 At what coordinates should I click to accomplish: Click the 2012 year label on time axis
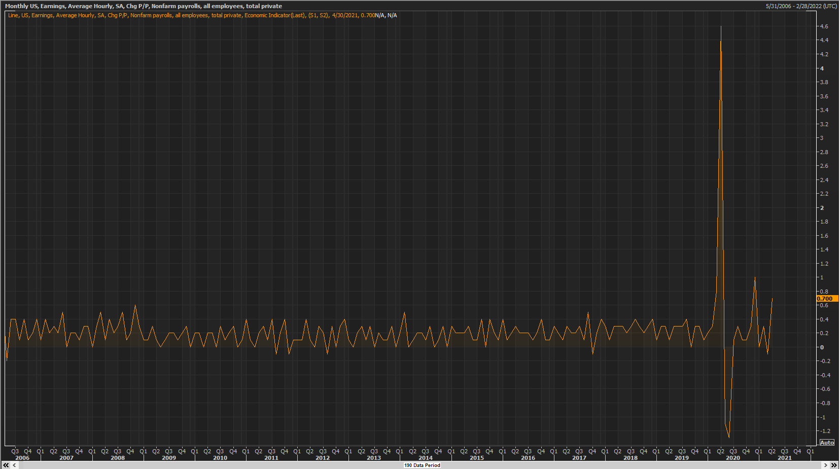323,458
